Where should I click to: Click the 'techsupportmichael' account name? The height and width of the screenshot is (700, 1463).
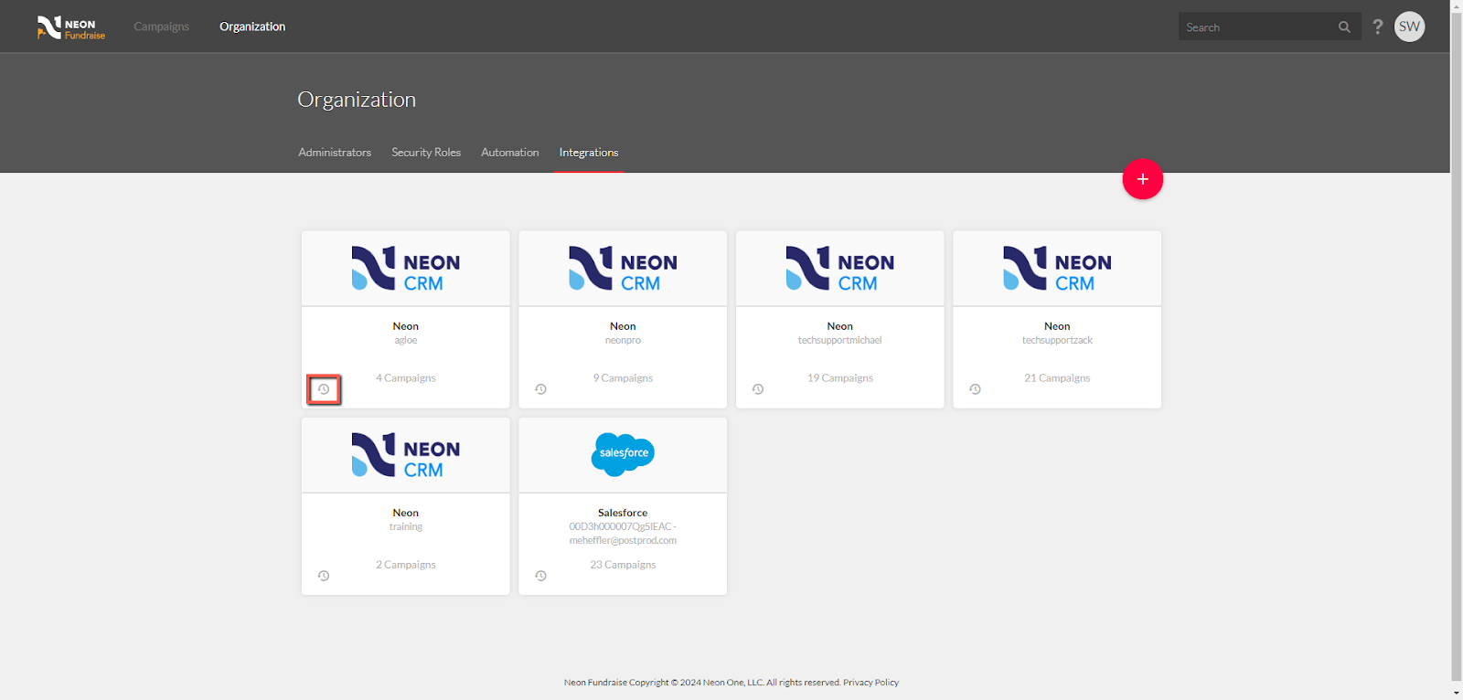point(840,341)
